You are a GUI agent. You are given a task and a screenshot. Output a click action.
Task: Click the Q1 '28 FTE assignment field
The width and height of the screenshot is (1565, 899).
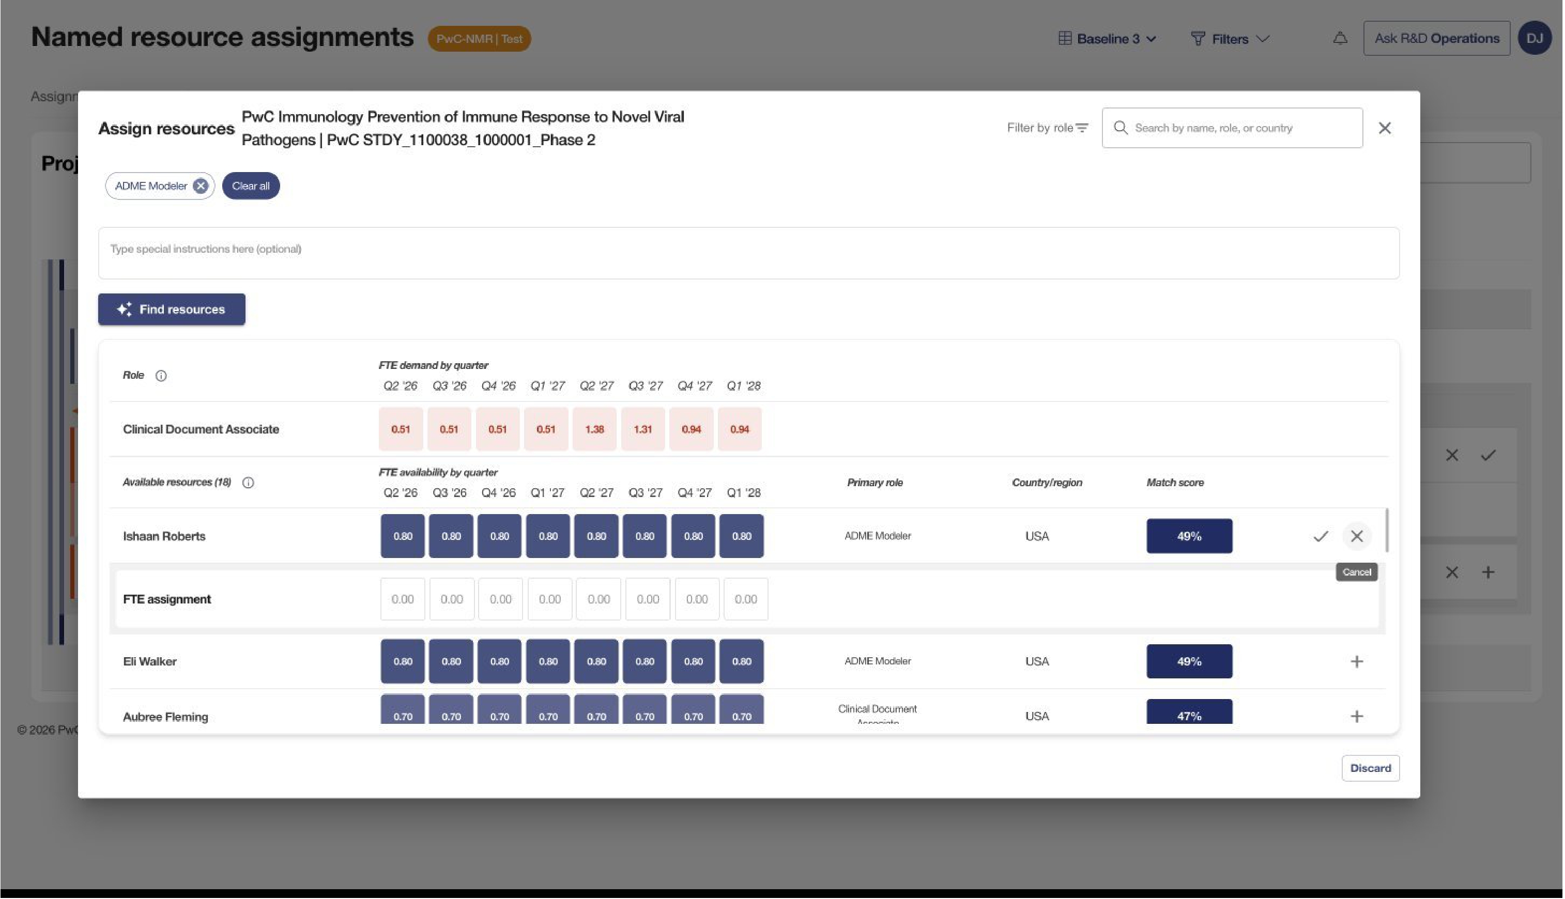(x=746, y=599)
